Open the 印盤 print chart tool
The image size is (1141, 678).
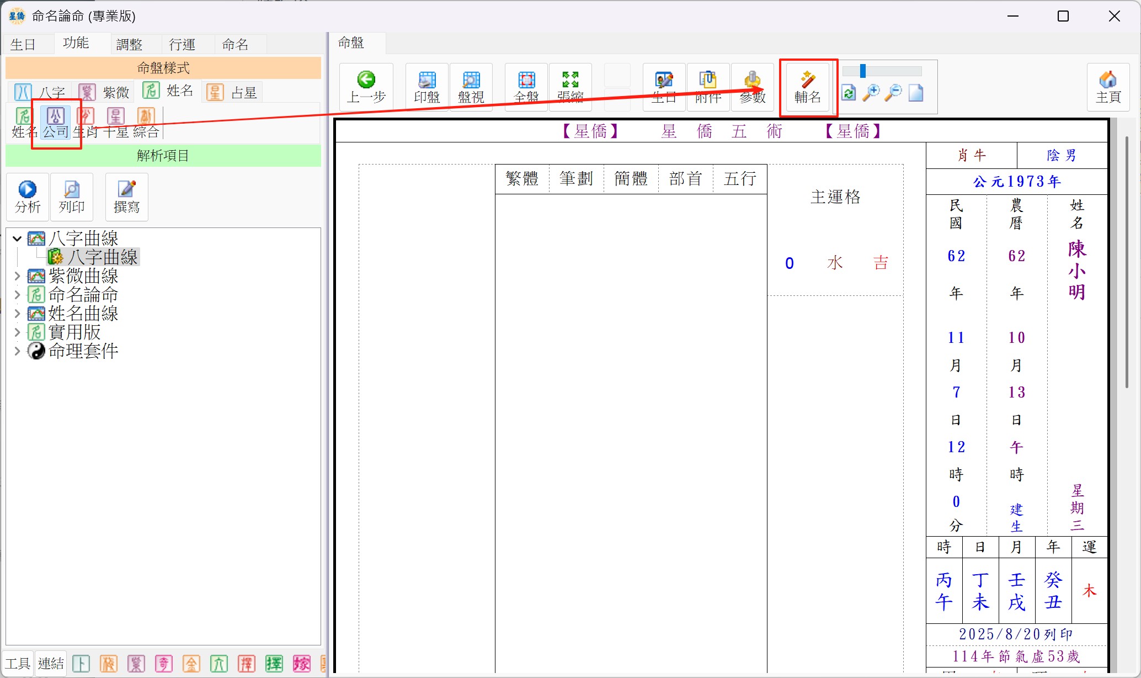427,87
